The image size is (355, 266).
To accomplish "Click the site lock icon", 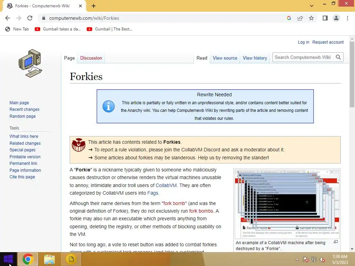I will pyautogui.click(x=44, y=18).
